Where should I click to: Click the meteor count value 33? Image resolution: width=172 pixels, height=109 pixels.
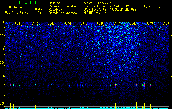pyautogui.click(x=40, y=13)
